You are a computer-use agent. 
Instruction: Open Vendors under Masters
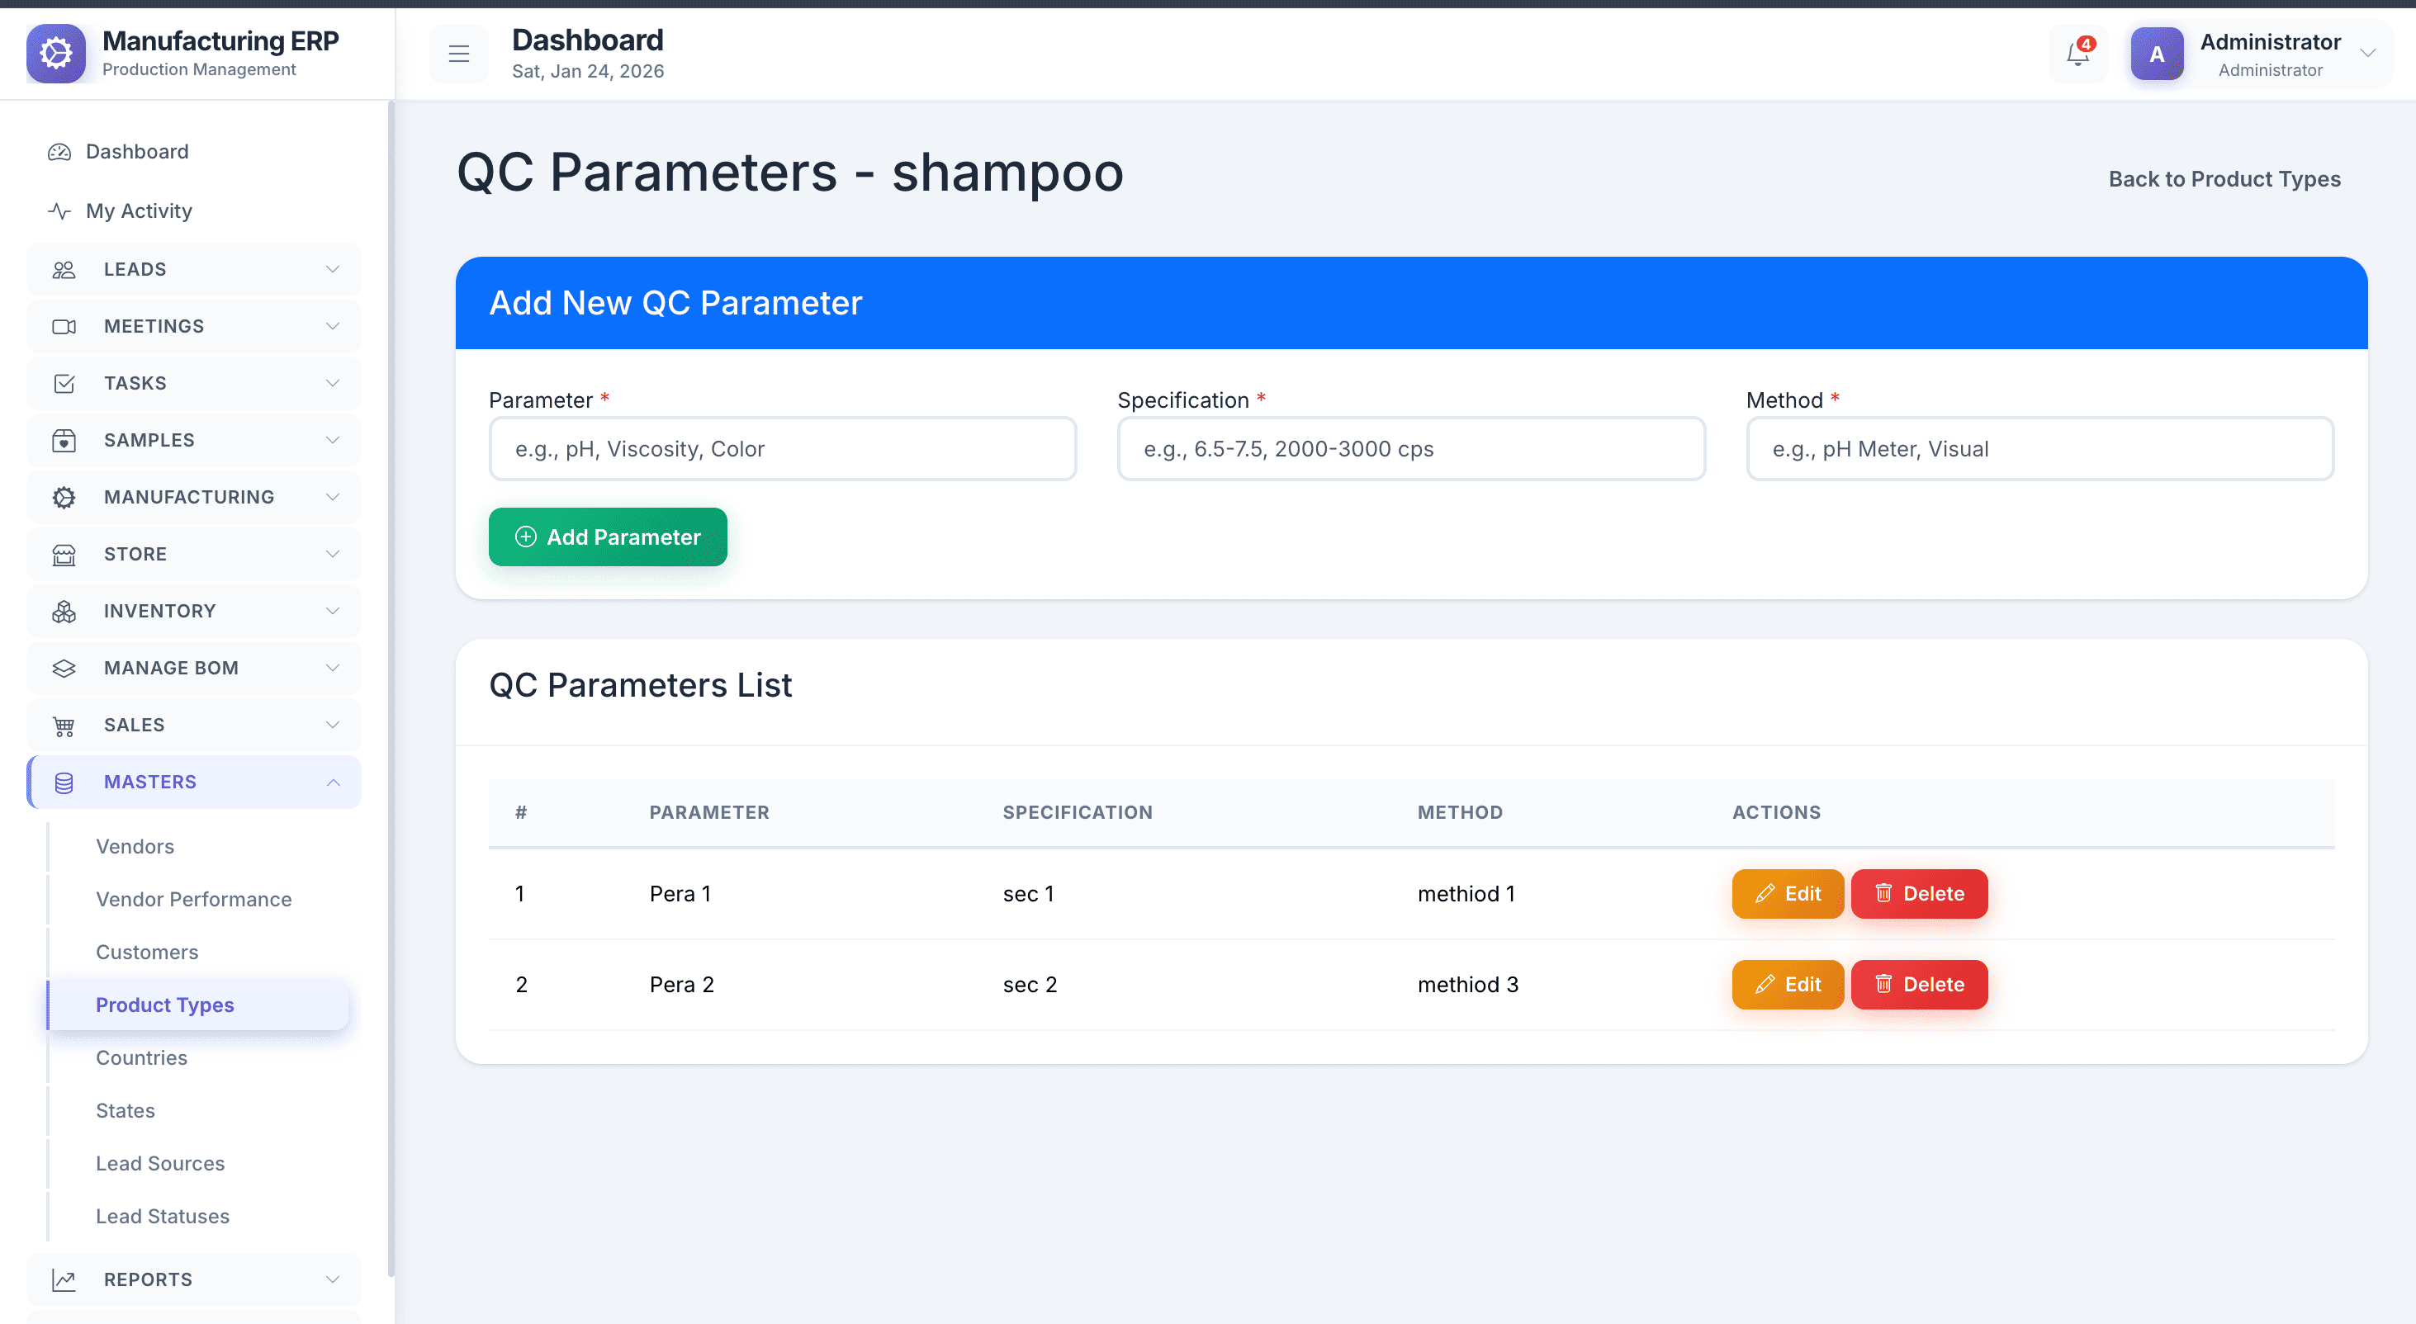click(x=135, y=846)
